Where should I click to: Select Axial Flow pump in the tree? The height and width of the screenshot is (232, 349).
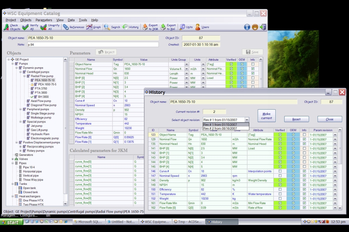(x=41, y=101)
